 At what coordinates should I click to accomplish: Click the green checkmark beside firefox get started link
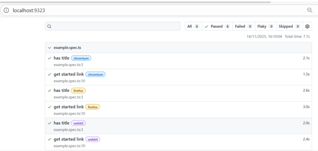pyautogui.click(x=49, y=107)
